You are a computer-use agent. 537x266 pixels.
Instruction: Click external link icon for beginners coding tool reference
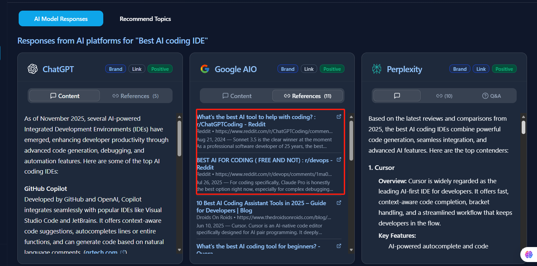[x=339, y=246]
